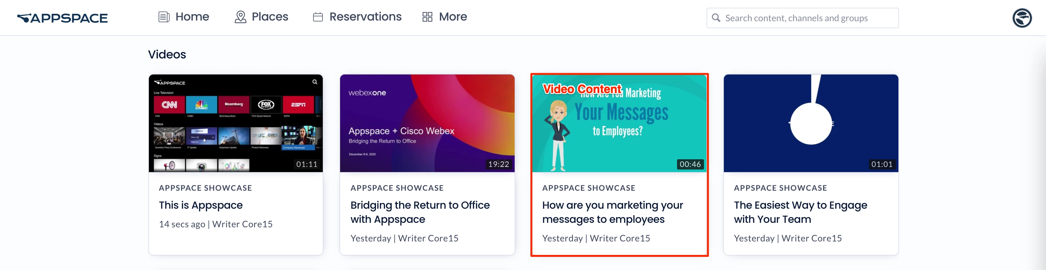Click Appspace Showcase label on Bridging card
Image resolution: width=1046 pixels, height=270 pixels.
pos(397,188)
